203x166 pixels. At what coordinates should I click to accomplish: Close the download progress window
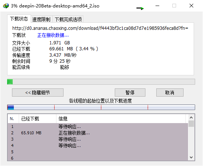pos(191,6)
